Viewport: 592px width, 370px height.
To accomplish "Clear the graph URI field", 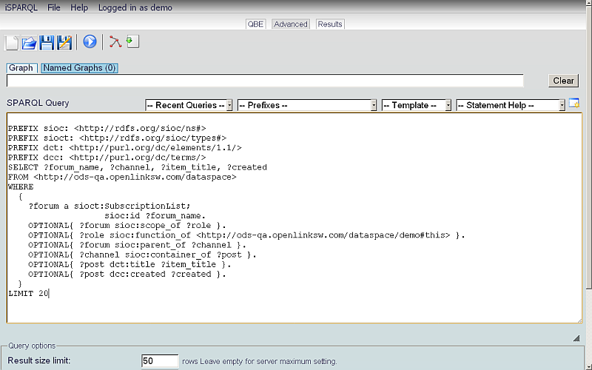I will click(563, 81).
